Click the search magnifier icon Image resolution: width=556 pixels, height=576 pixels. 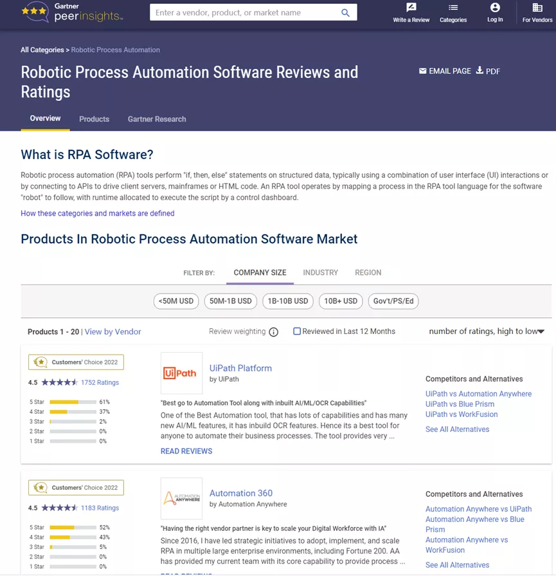pos(345,13)
